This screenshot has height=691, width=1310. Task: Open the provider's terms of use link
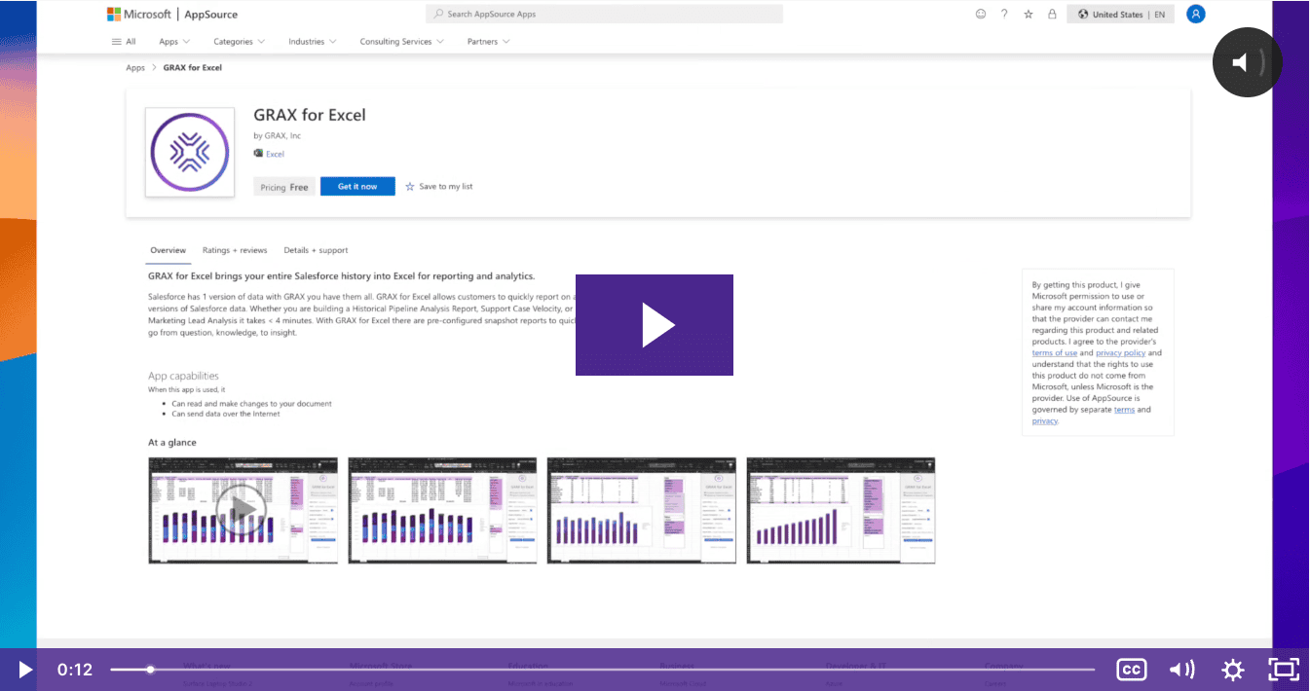pyautogui.click(x=1055, y=352)
